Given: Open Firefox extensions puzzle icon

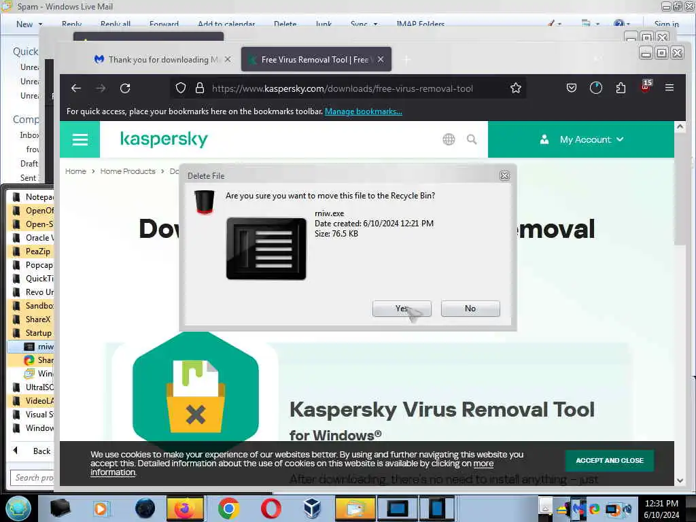Looking at the screenshot, I should tap(621, 88).
